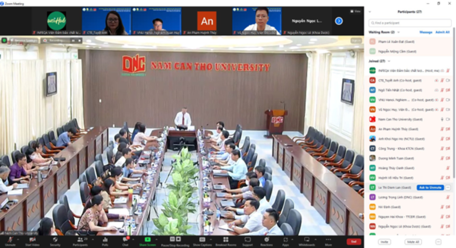Open Whiteboards from the toolbar
456x248 pixels.
click(307, 241)
